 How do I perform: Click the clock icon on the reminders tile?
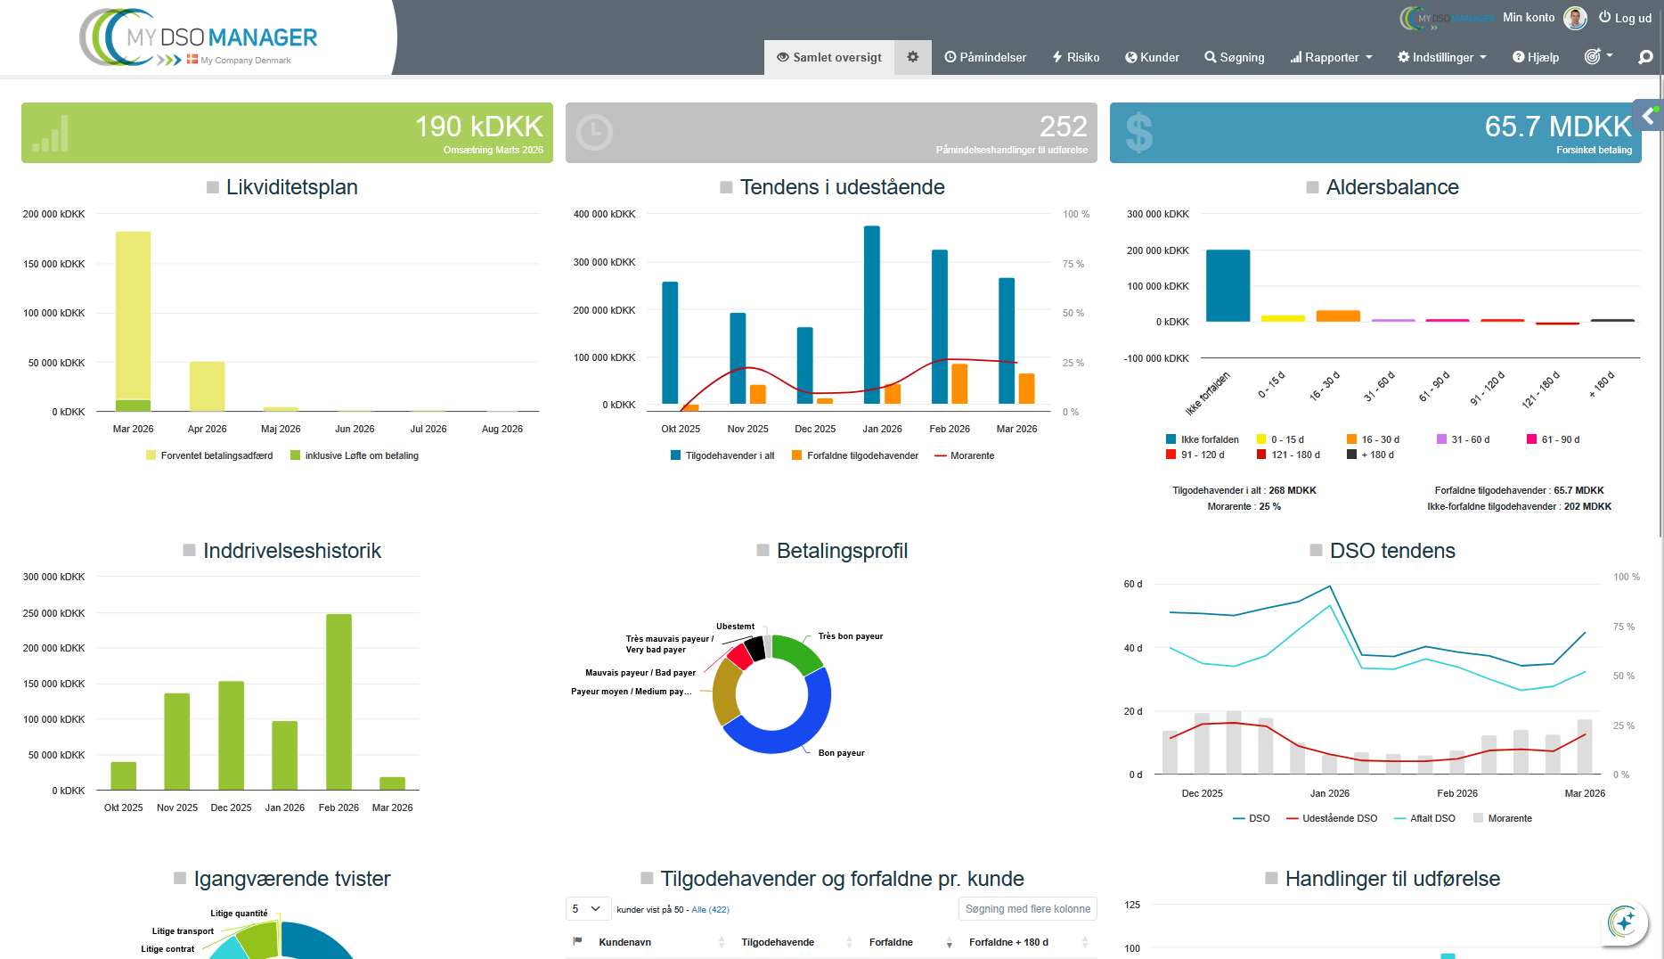click(x=594, y=133)
